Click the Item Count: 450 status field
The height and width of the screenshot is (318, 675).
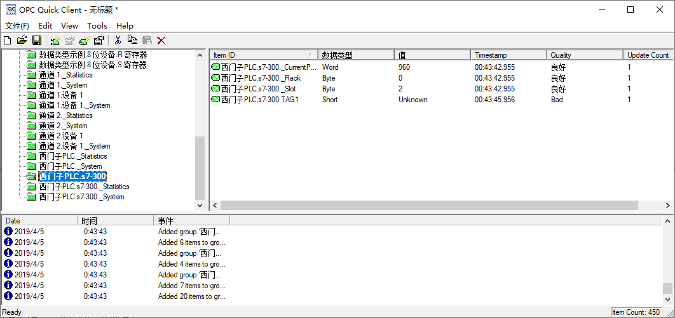click(636, 312)
